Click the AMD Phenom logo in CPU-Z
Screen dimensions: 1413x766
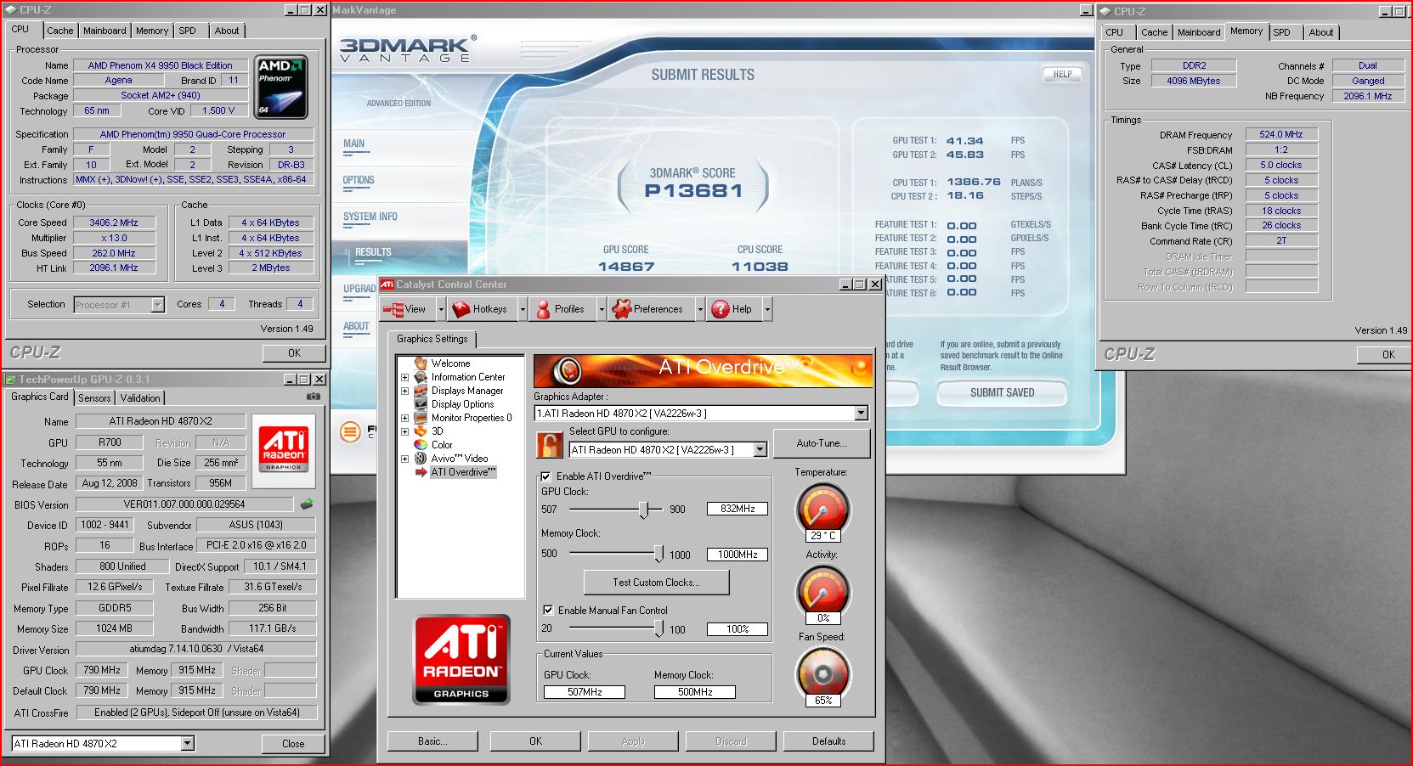click(x=280, y=87)
